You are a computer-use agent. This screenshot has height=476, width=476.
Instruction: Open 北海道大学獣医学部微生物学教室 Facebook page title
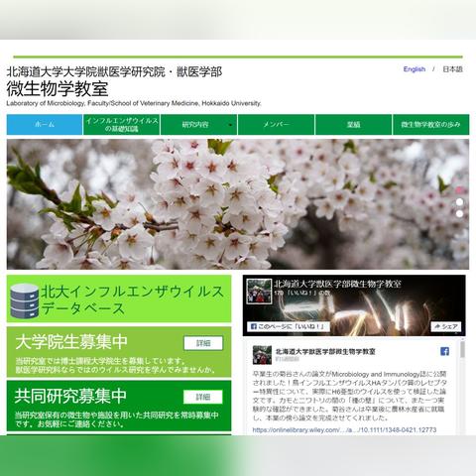pos(337,284)
